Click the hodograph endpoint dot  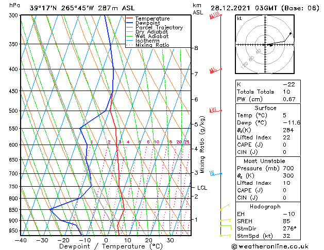pyautogui.click(x=291, y=33)
